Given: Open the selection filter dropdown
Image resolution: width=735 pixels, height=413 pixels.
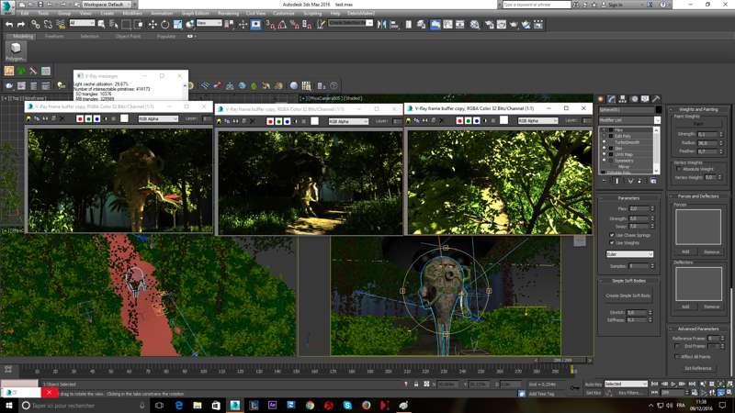Looking at the screenshot, I should point(82,23).
